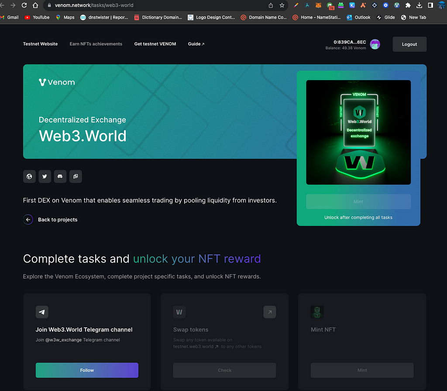Open the MetaMask fox extension
Image resolution: width=447 pixels, height=391 pixels.
pyautogui.click(x=318, y=5)
